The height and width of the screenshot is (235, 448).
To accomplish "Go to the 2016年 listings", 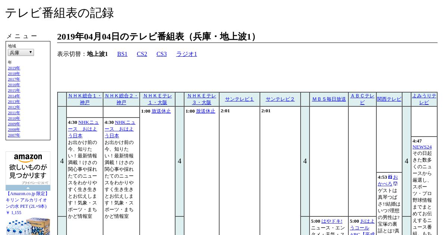I will [x=14, y=85].
